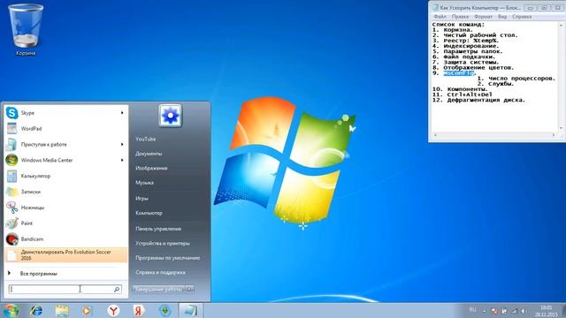Open Windows Explorer folder icon on taskbar
The width and height of the screenshot is (566, 318).
[62, 310]
